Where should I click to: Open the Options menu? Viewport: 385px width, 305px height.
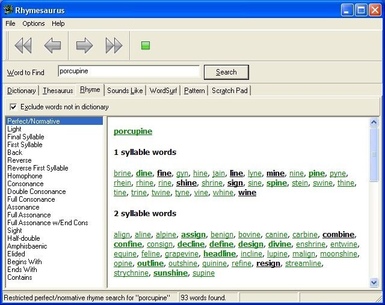34,23
